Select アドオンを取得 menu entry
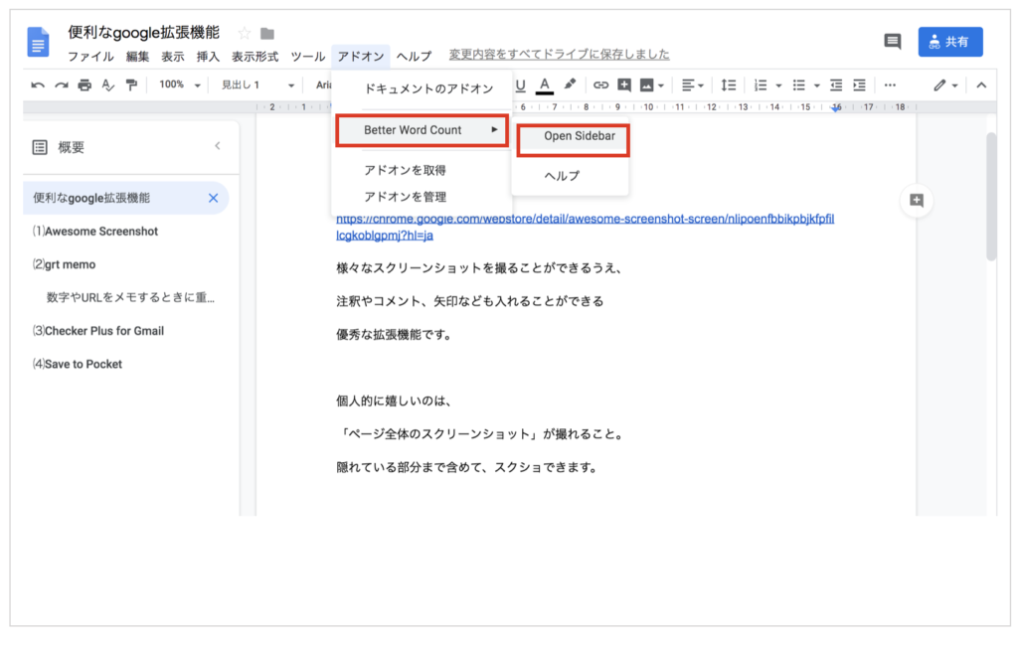 click(x=422, y=170)
